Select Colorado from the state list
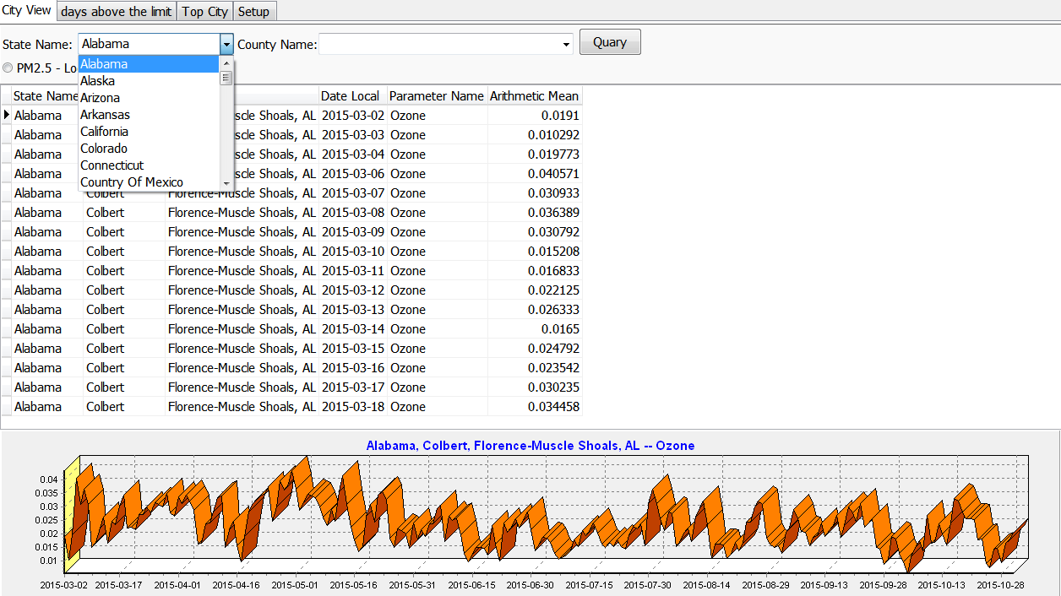 pyautogui.click(x=104, y=149)
